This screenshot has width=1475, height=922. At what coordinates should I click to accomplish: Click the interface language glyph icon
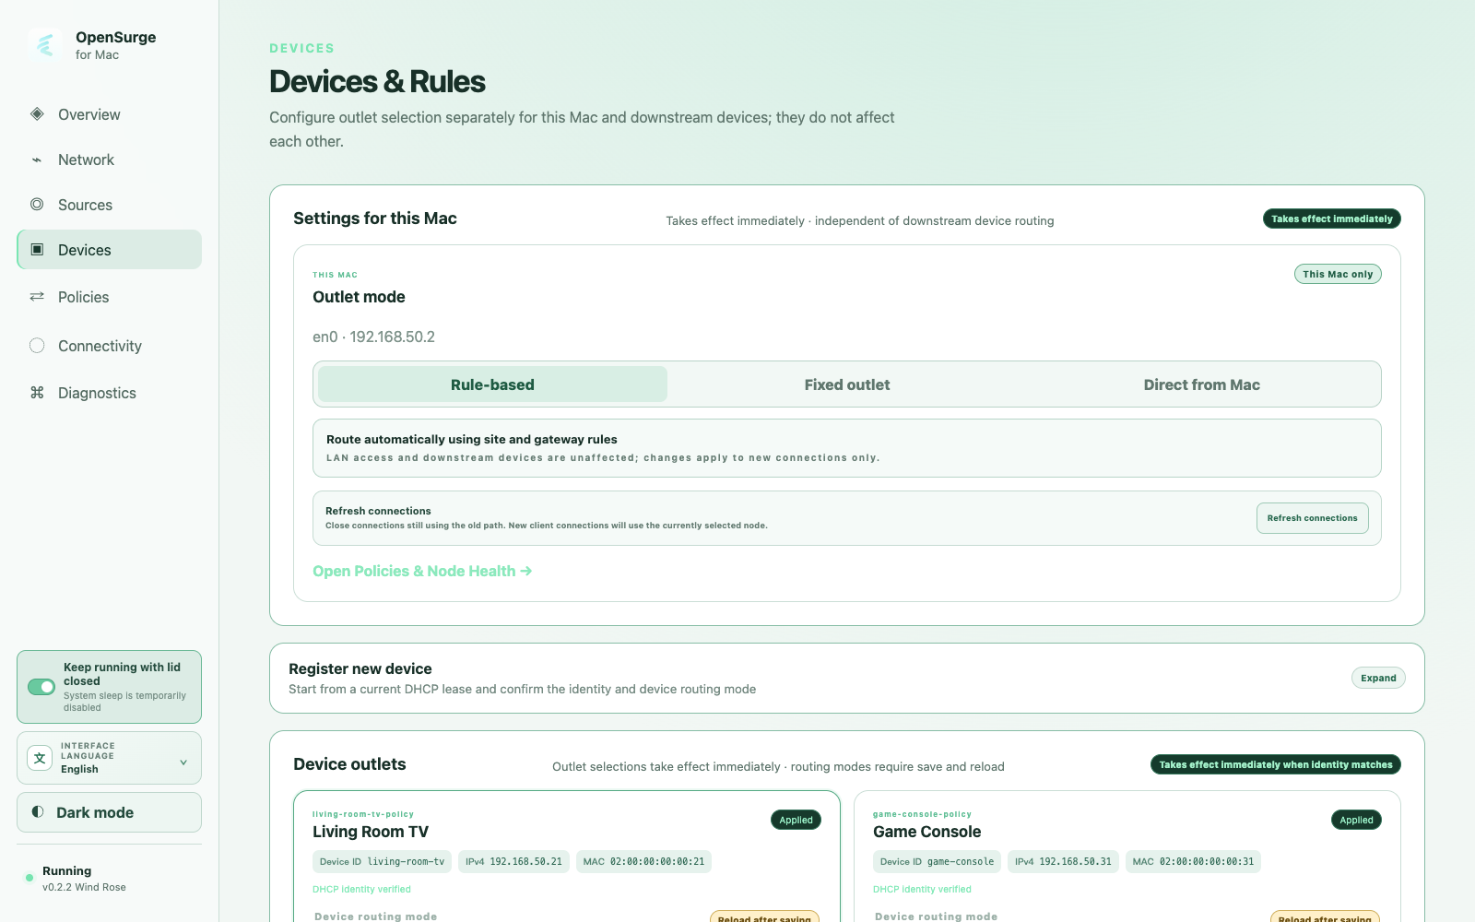tap(40, 758)
